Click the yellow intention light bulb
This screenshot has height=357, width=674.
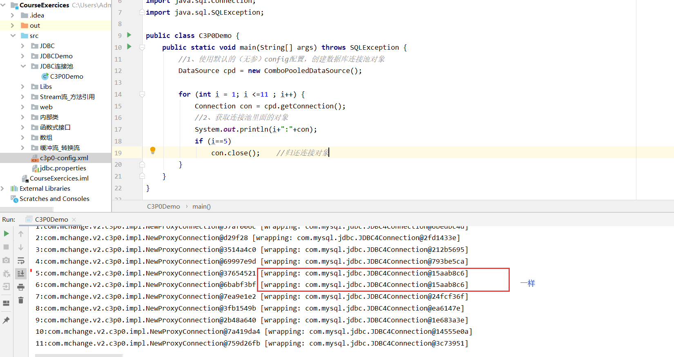153,150
